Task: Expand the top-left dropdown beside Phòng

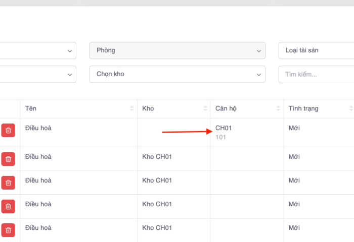Action: pos(38,50)
